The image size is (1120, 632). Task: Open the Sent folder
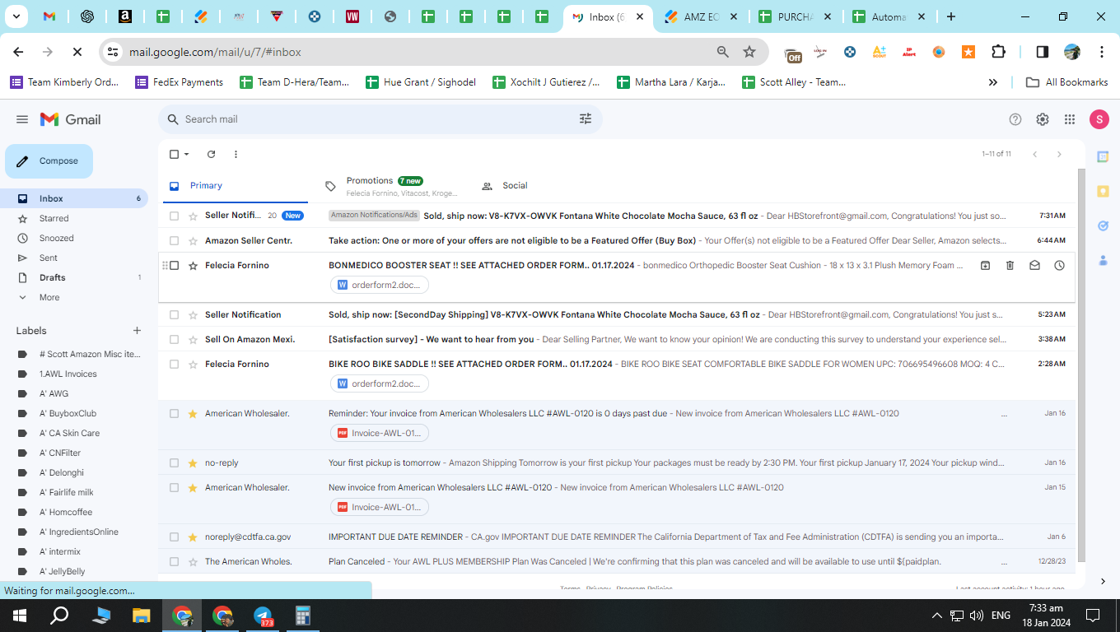[49, 258]
